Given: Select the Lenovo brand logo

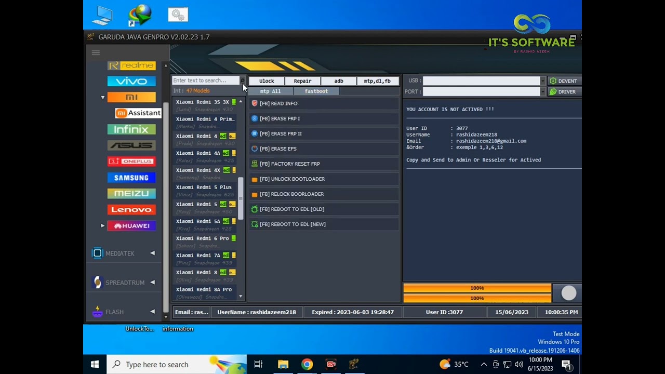Looking at the screenshot, I should tap(131, 209).
